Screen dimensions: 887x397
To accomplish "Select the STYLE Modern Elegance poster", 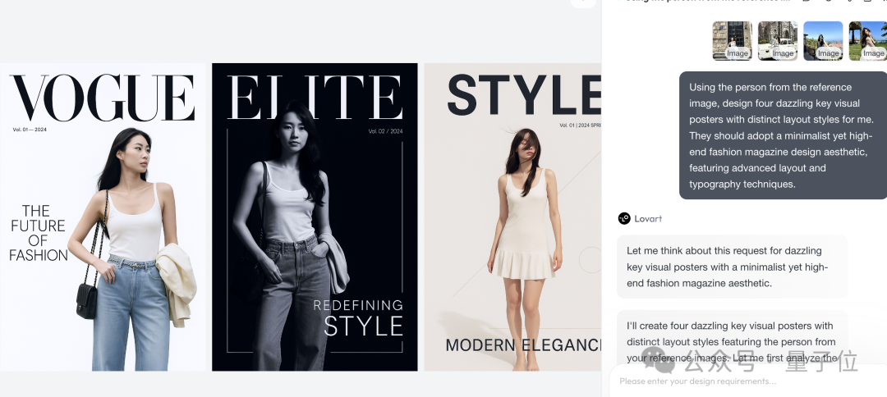I will coord(512,217).
